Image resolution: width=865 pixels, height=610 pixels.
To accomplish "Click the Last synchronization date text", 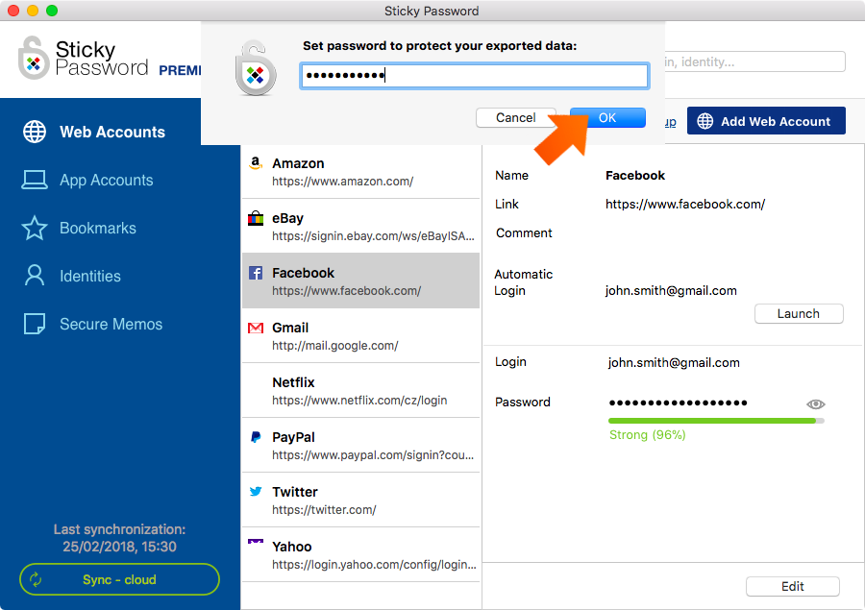I will 119,547.
